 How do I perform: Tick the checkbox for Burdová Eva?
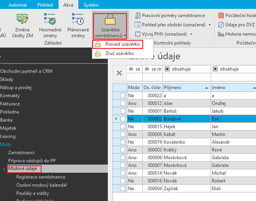point(123,119)
